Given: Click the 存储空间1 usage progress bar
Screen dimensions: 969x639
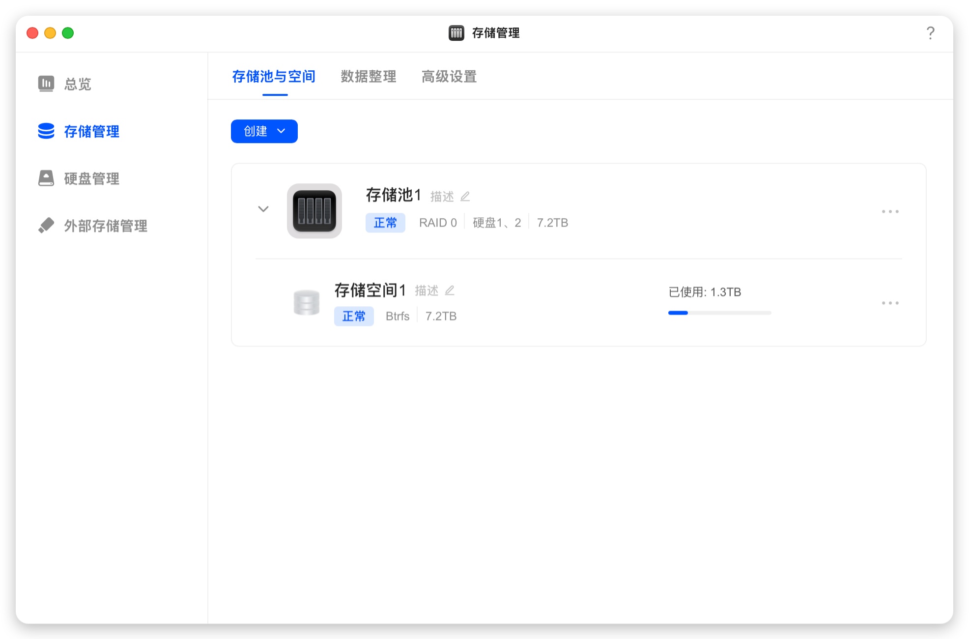Looking at the screenshot, I should (720, 313).
